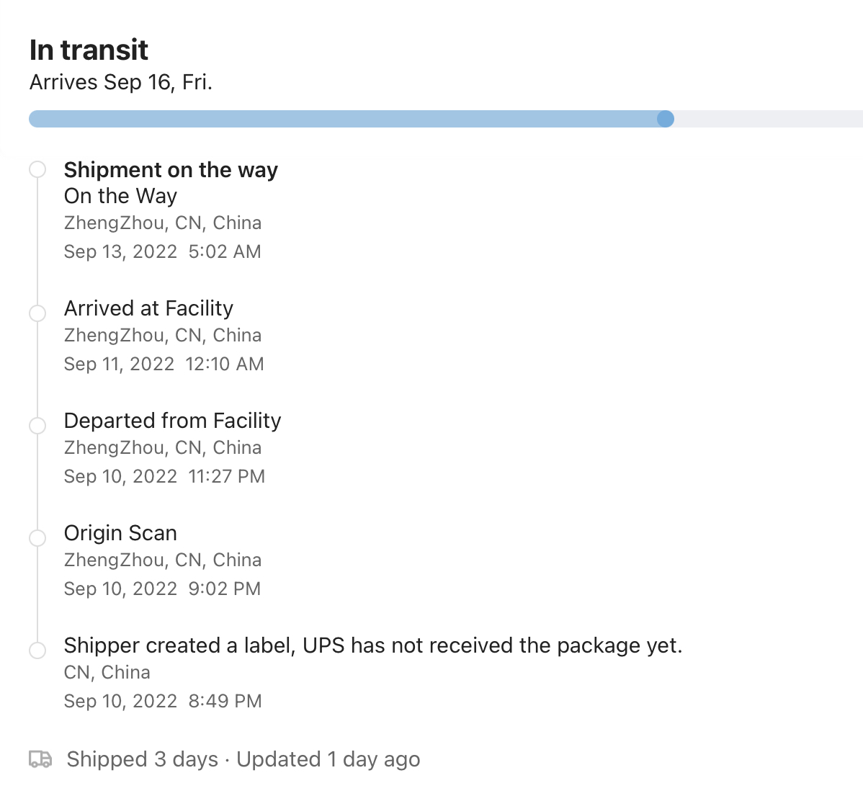
Task: Click the Sep 13, 2022 5:02 AM timestamp
Action: [162, 251]
